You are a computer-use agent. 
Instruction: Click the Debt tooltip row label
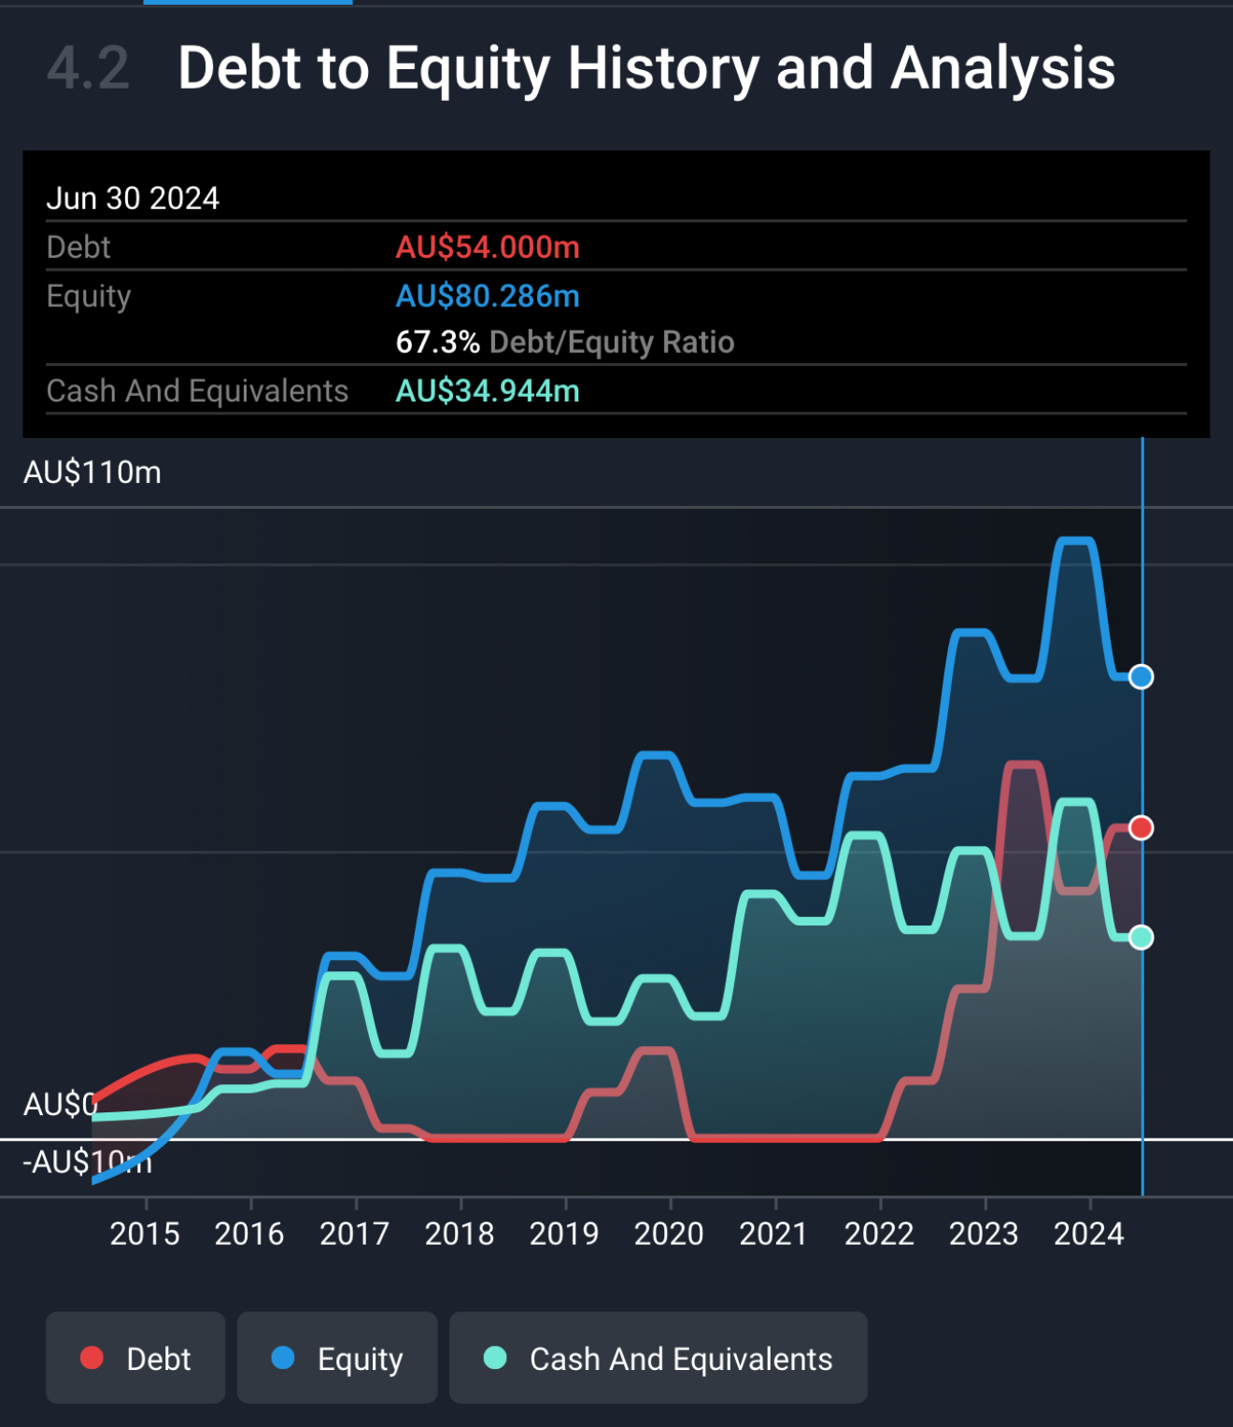[x=78, y=247]
